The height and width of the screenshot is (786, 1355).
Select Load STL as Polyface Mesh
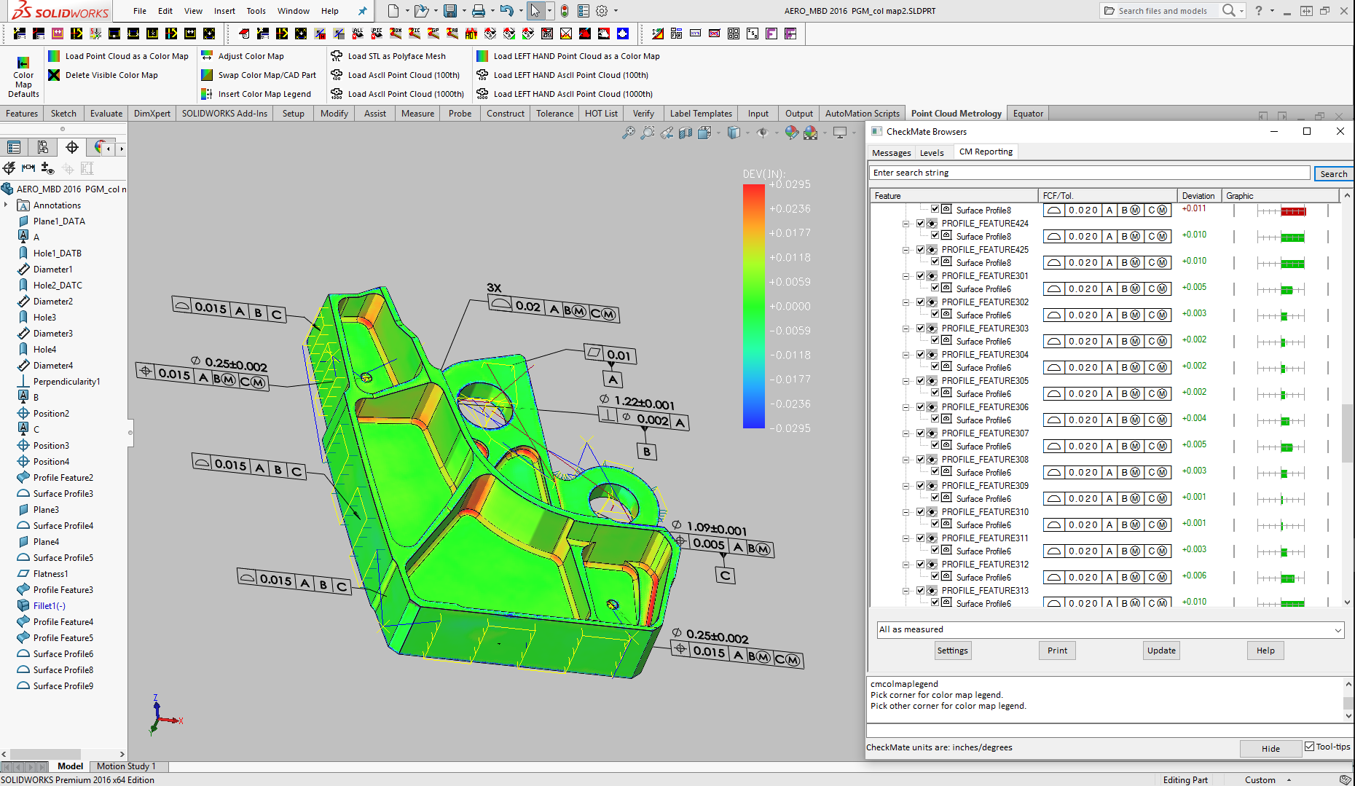(396, 55)
